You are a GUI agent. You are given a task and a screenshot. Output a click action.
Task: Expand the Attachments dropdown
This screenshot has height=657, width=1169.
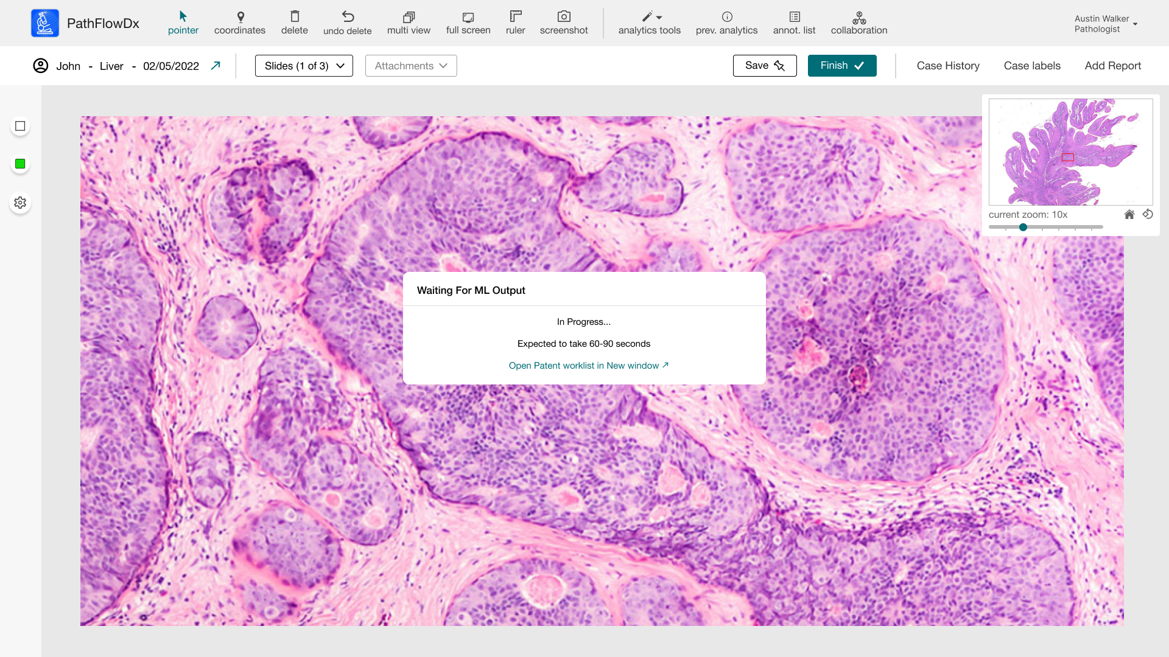(411, 66)
